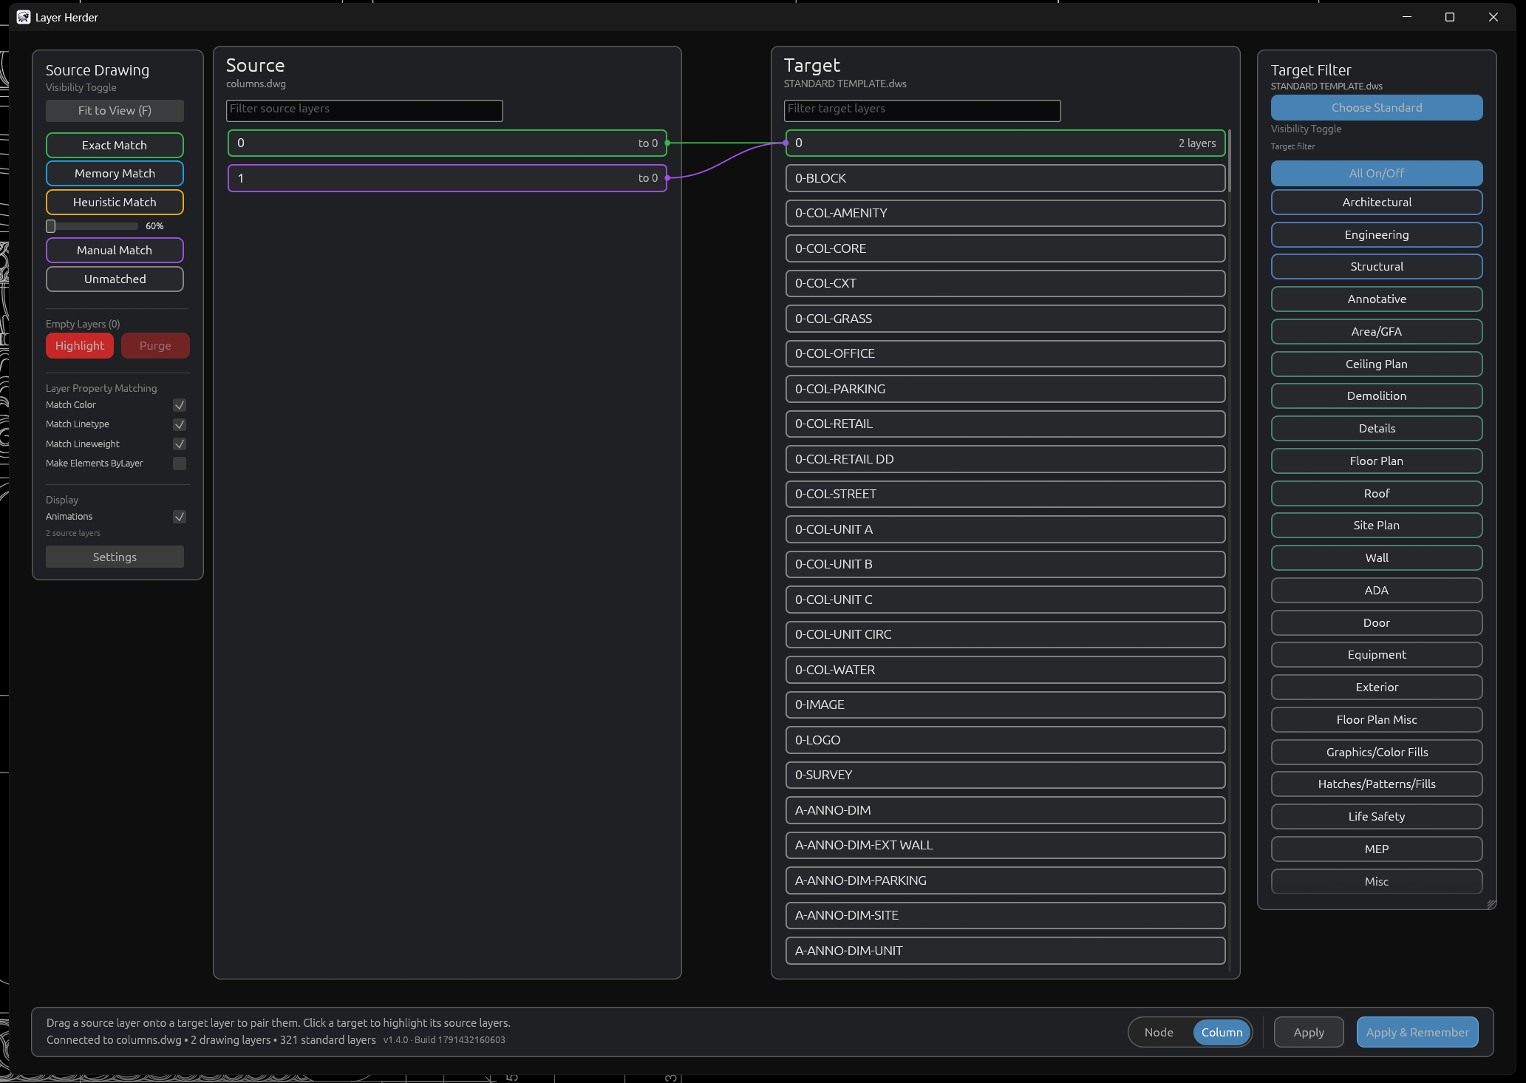Choose Standard template file
1526x1083 pixels.
click(1376, 107)
